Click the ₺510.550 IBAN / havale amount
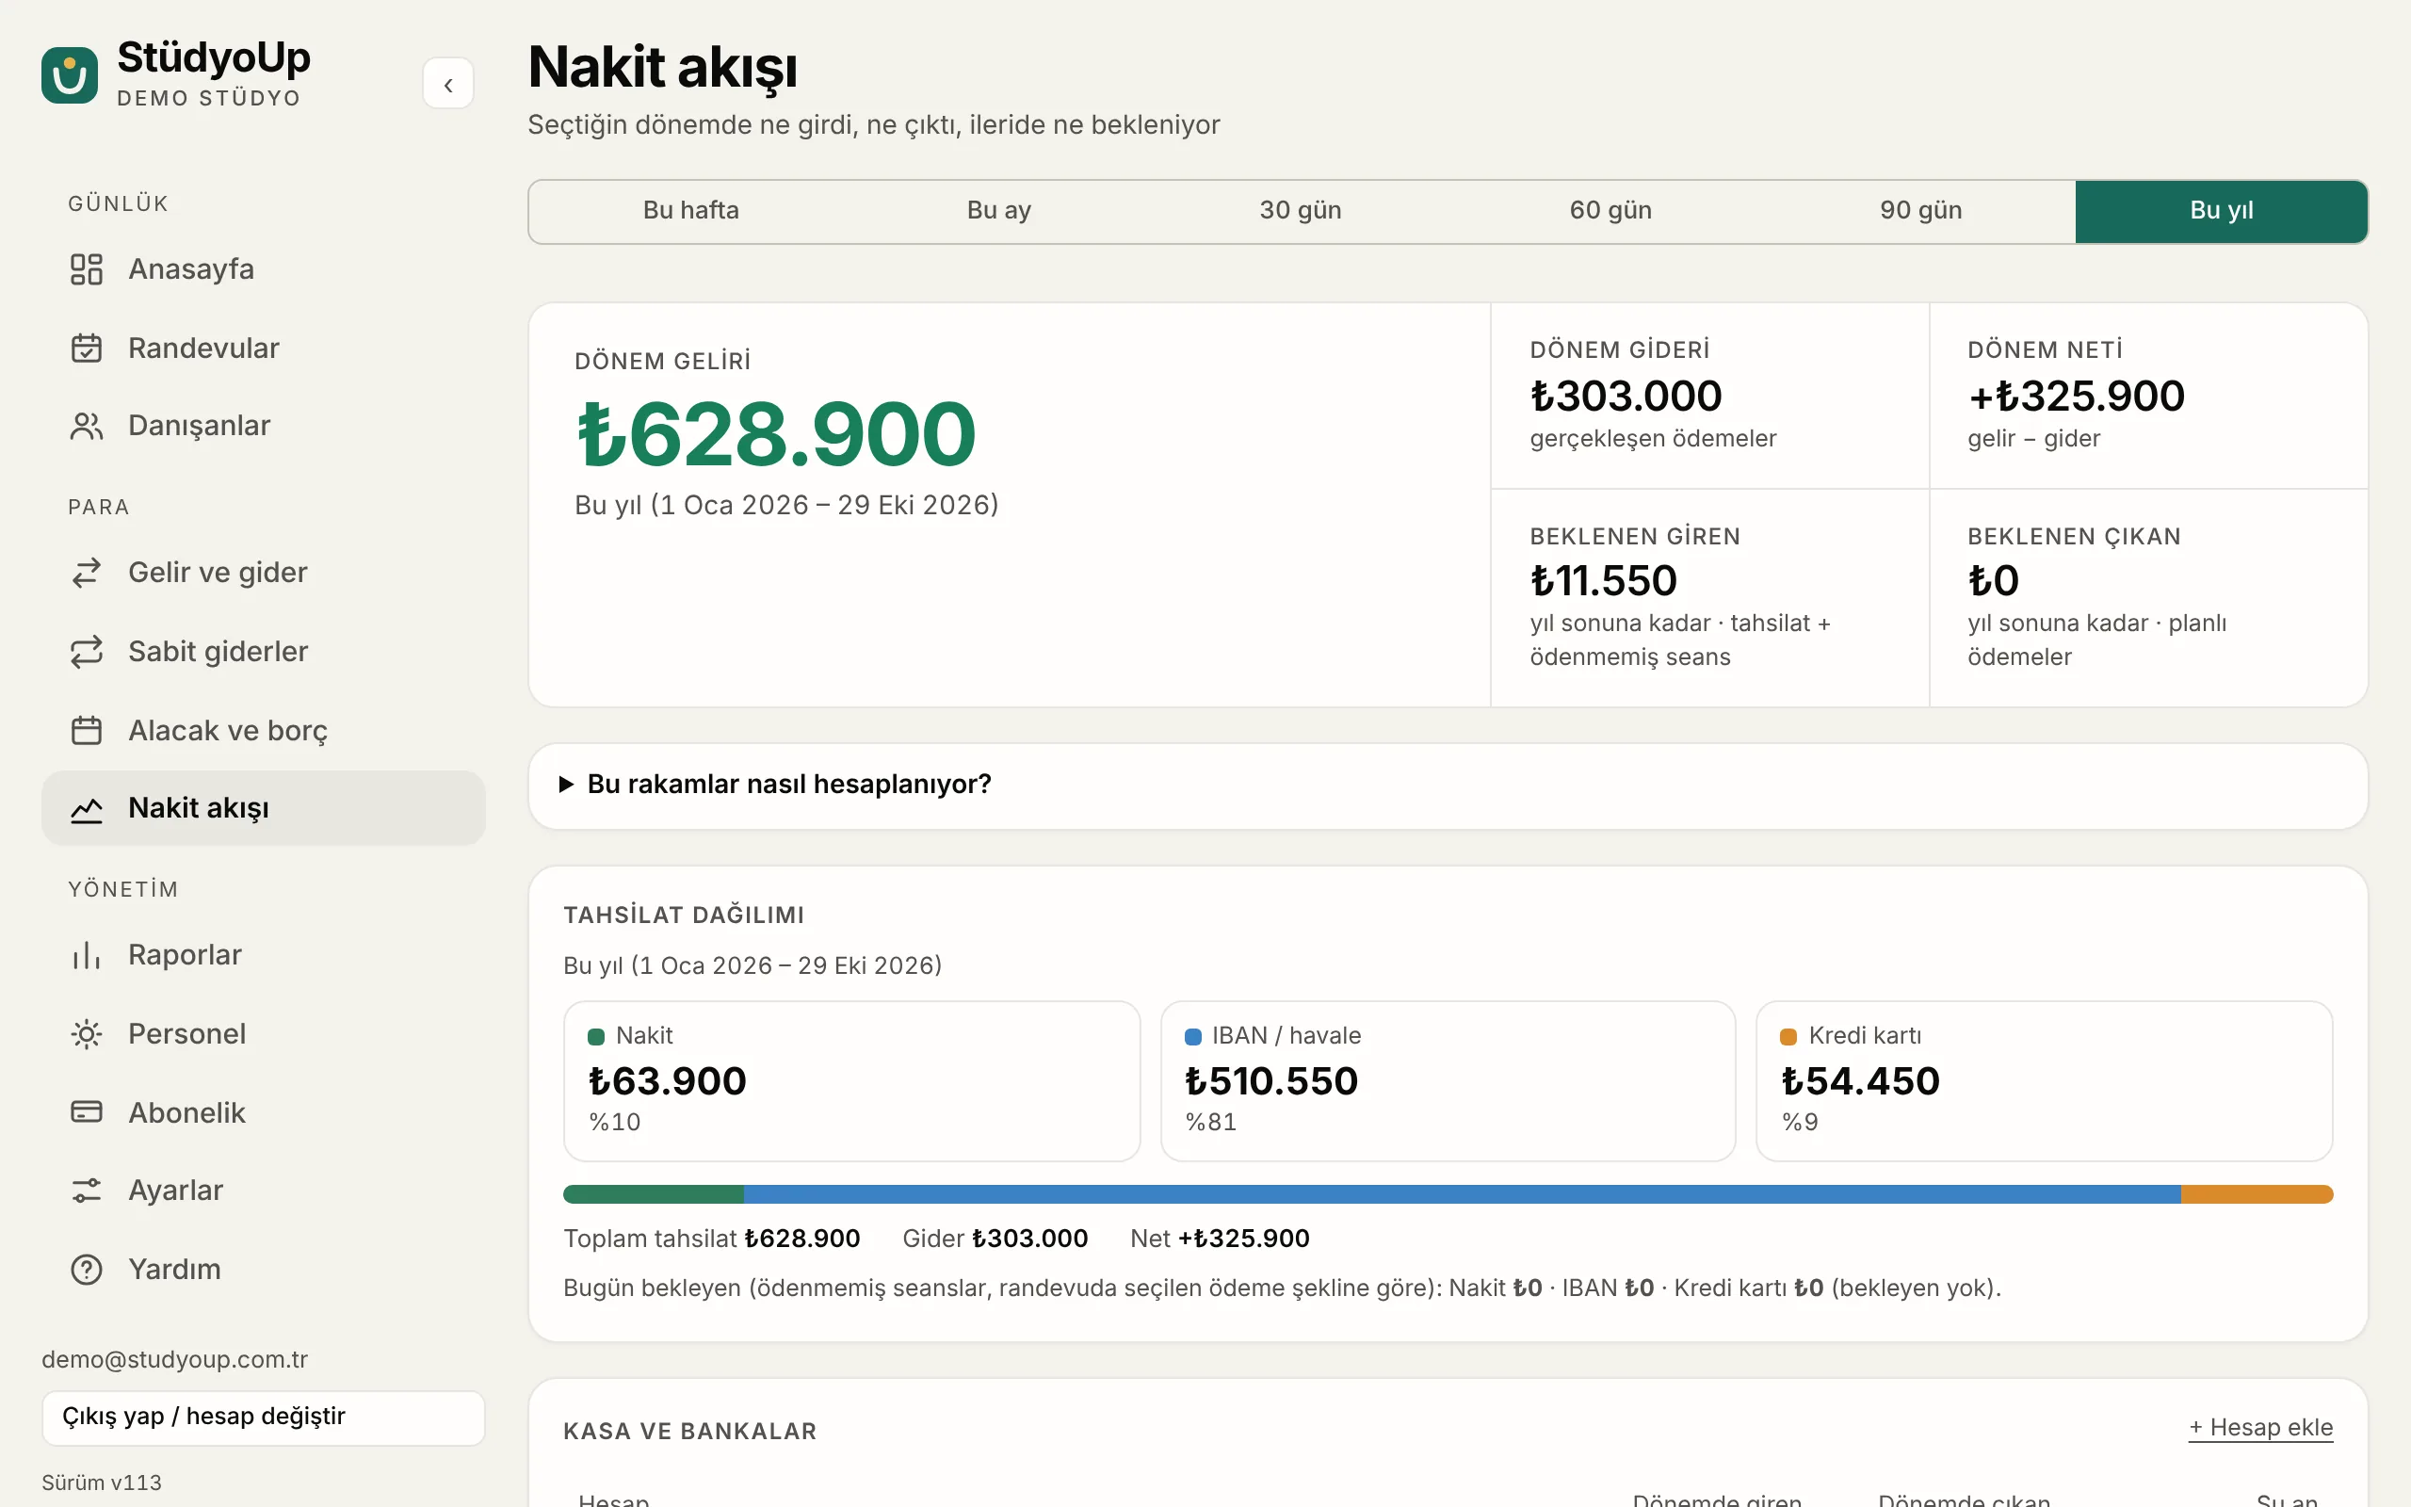Image resolution: width=2411 pixels, height=1507 pixels. tap(1271, 1081)
